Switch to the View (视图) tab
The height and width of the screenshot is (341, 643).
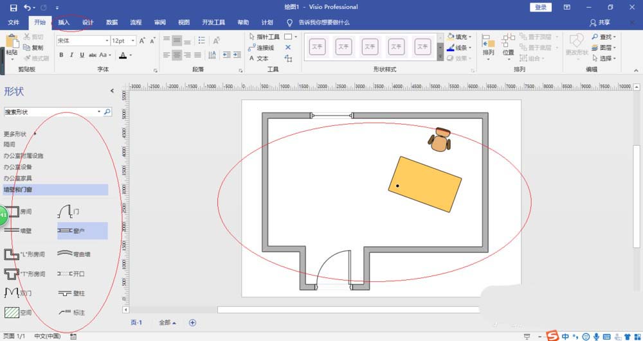184,22
